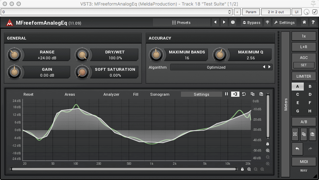The width and height of the screenshot is (319, 180).
Task: Click the undo arrow button
Action: pos(297,148)
